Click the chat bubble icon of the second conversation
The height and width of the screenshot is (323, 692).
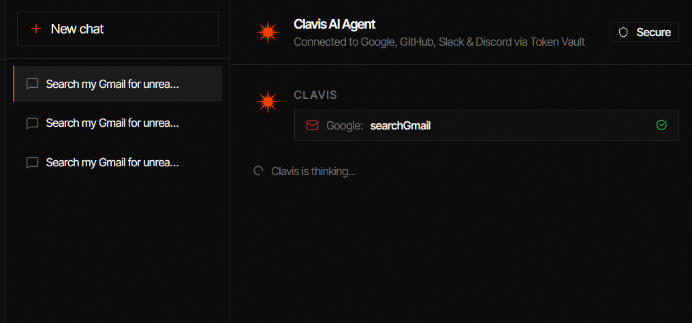[x=32, y=123]
